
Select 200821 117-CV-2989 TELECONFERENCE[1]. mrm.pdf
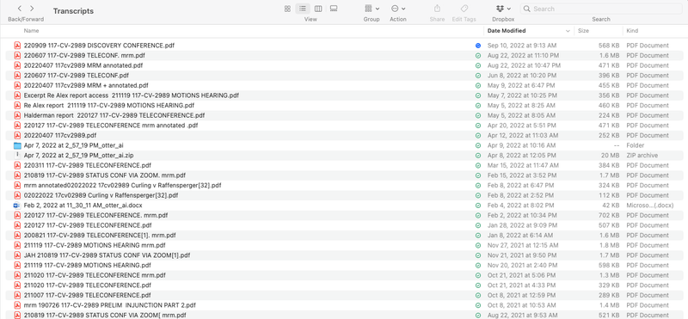click(100, 236)
